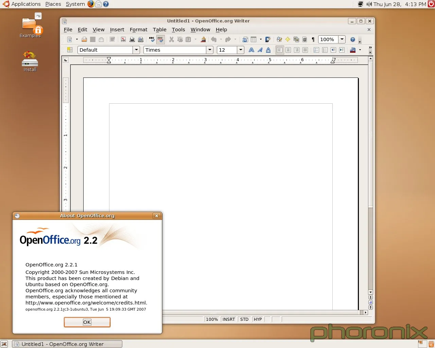Show Draw Functions toolbar
435x348 pixels.
(268, 39)
